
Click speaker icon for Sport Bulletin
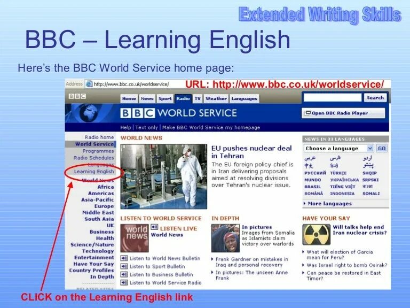(124, 266)
